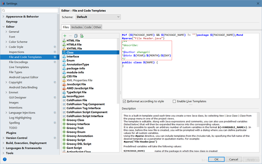This screenshot has width=262, height=164.
Task: Toggle Reformat according to style checkbox
Action: 124,101
